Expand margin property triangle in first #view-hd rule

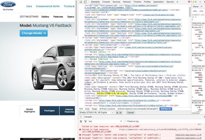(x=198, y=36)
